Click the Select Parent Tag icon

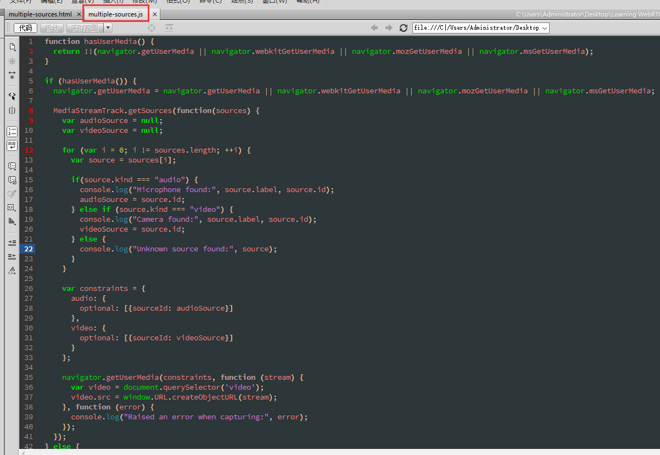tap(12, 96)
